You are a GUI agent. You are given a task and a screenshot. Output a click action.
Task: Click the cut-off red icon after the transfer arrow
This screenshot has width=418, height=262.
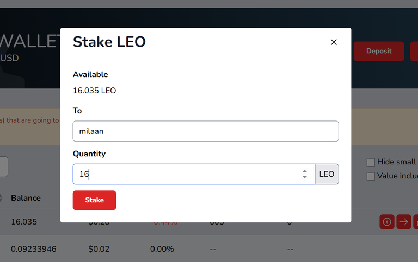click(416, 222)
